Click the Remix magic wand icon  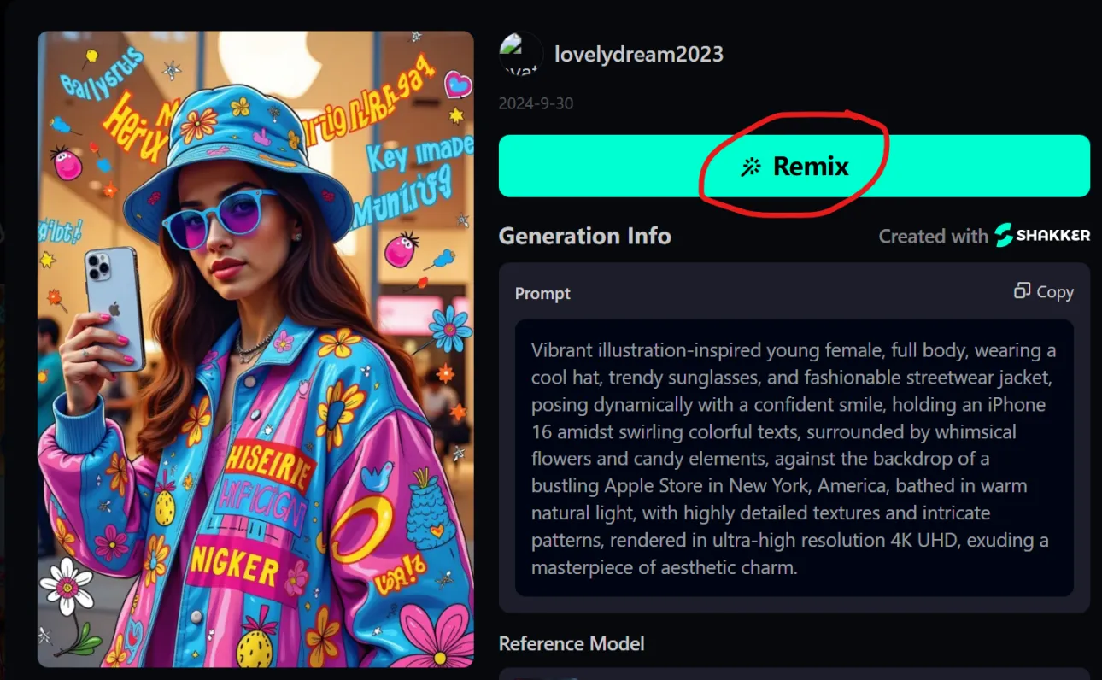751,167
